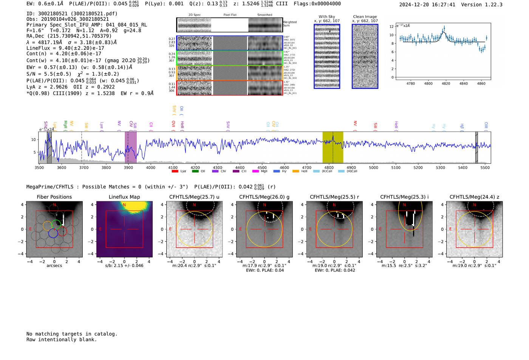Click the Lyα red legend swatch

coord(175,171)
